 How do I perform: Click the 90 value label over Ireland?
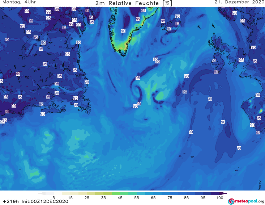point(214,60)
